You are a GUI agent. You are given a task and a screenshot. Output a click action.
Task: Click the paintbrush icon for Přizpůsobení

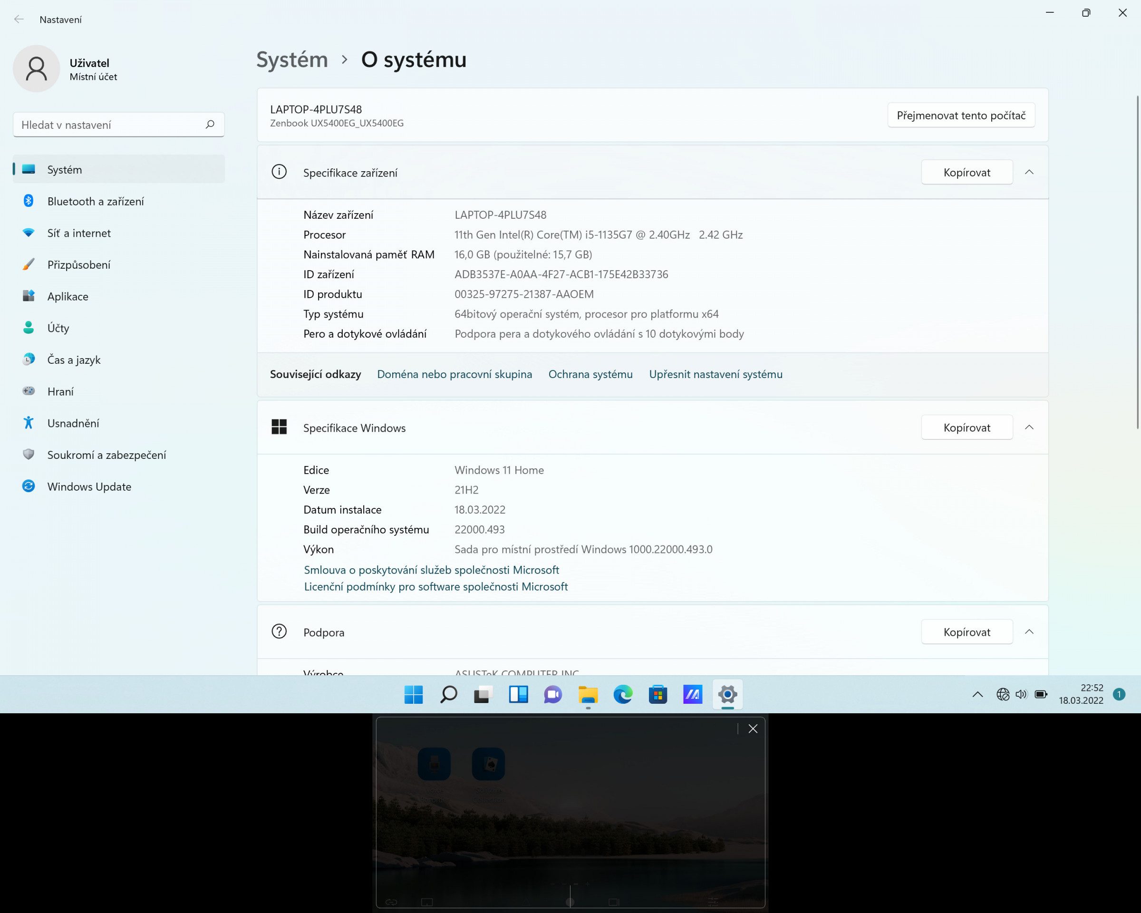point(29,264)
